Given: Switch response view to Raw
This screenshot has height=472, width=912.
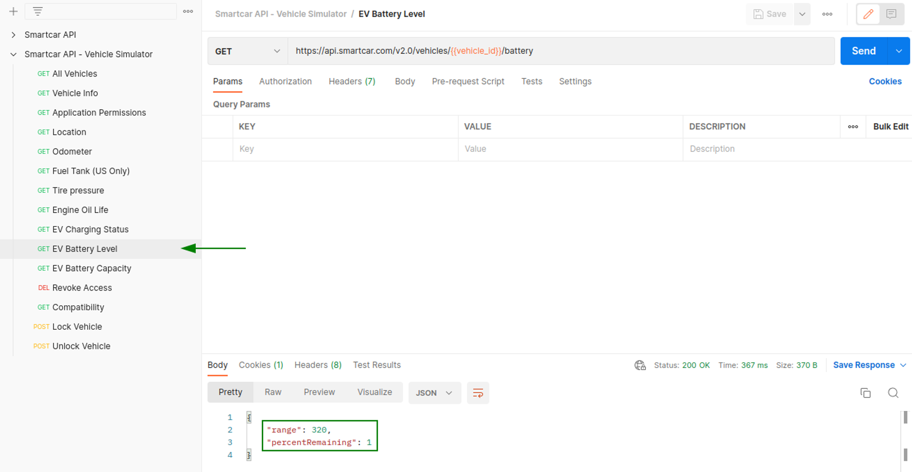Looking at the screenshot, I should pyautogui.click(x=273, y=392).
